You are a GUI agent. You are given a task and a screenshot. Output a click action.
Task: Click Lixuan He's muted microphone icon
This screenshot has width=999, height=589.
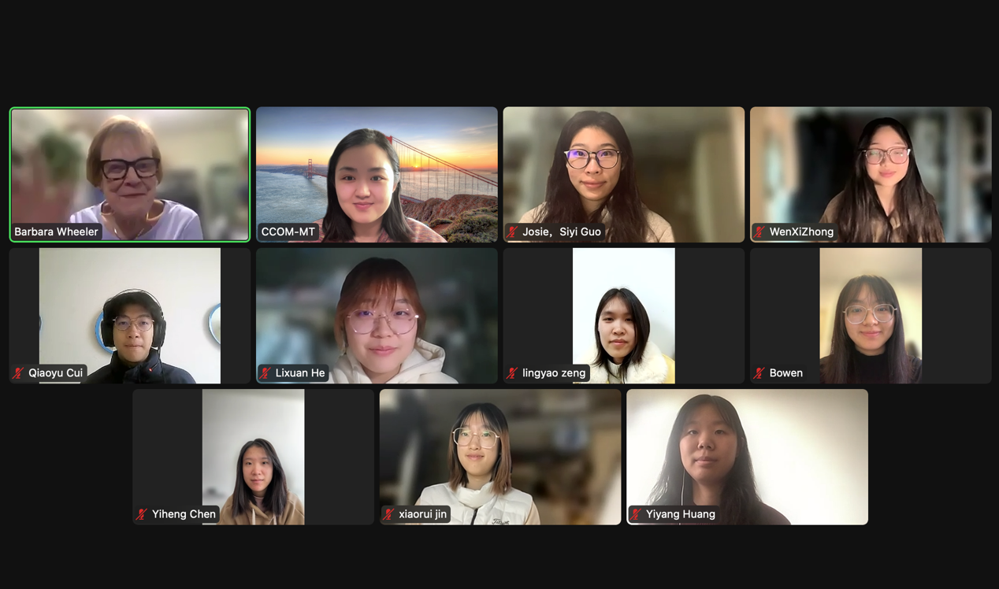(x=266, y=372)
